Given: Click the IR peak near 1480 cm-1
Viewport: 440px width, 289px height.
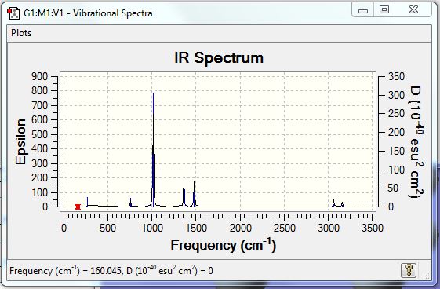Looking at the screenshot, I should [x=194, y=194].
